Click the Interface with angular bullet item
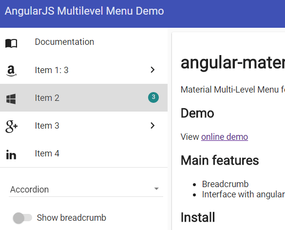 (244, 194)
